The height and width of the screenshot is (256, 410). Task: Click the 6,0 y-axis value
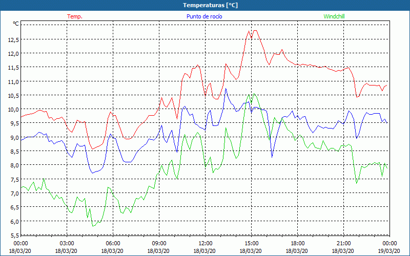[14, 221]
